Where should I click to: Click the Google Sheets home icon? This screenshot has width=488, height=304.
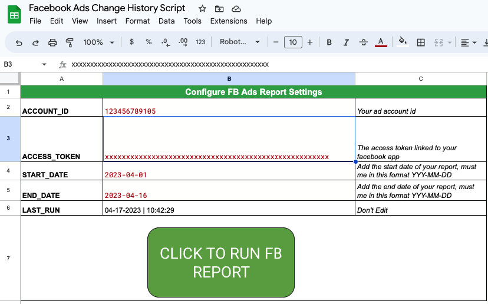tap(14, 15)
